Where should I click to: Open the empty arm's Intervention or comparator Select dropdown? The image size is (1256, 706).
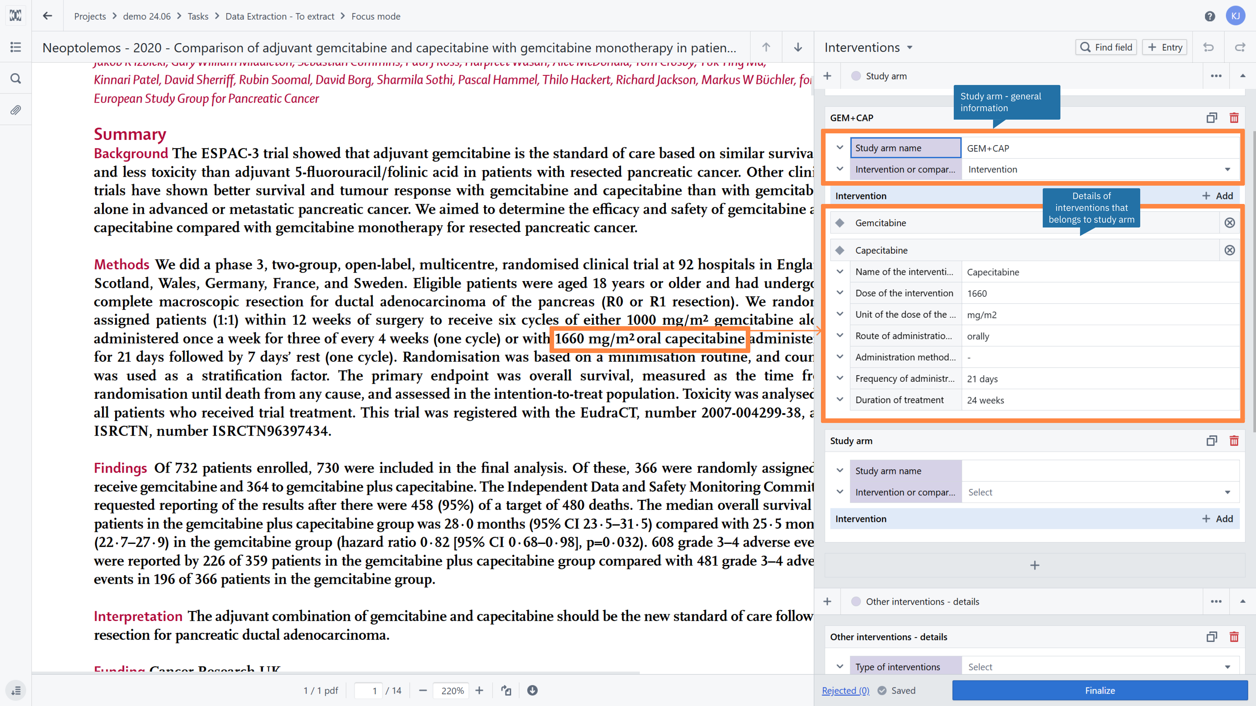1100,493
